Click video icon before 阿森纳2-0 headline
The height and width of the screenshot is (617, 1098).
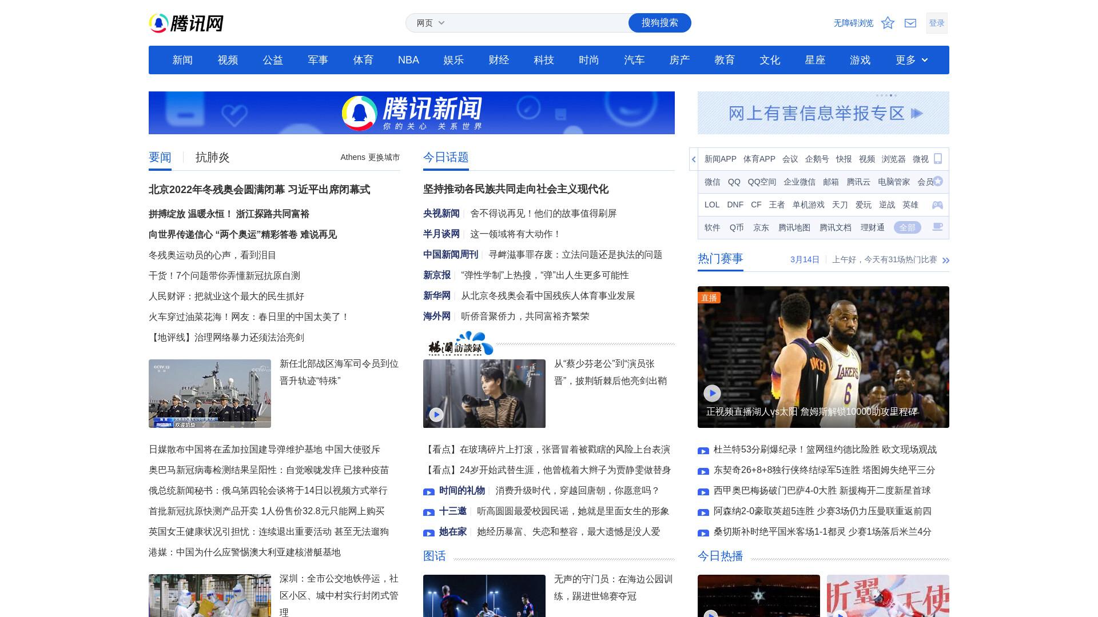[x=703, y=512]
